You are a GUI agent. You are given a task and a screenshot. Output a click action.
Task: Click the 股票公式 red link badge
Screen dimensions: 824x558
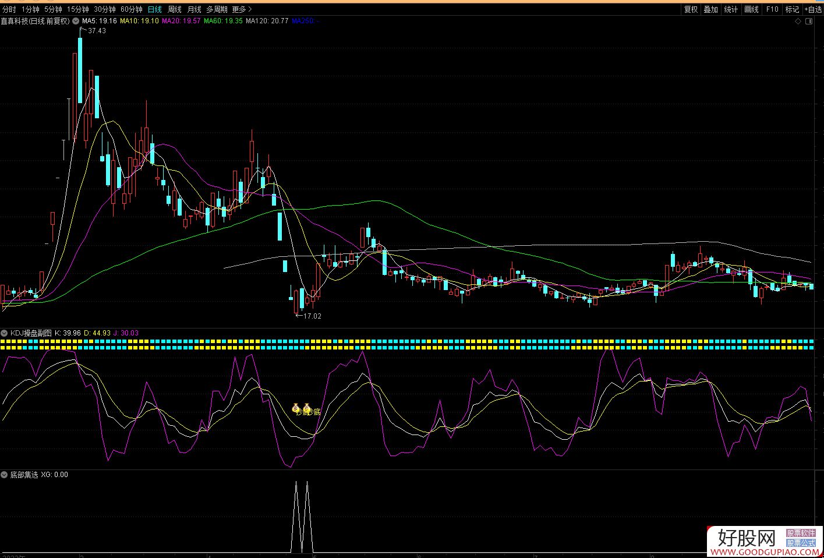tap(801, 542)
